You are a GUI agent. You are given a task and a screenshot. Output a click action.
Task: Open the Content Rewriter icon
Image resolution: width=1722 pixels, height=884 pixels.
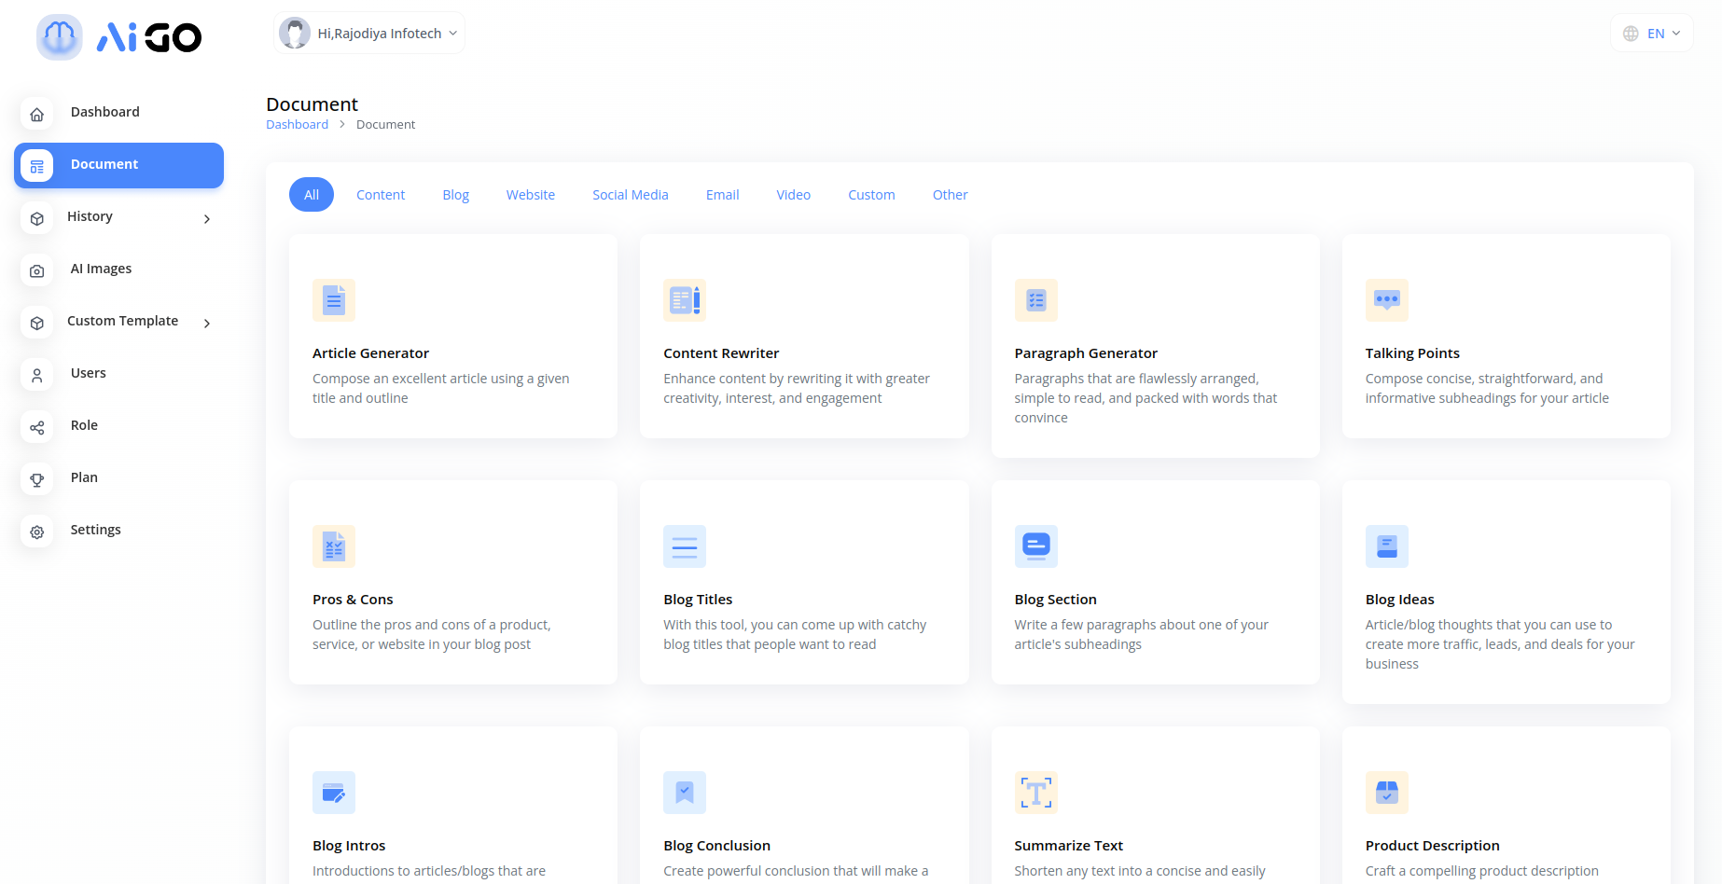[684, 300]
